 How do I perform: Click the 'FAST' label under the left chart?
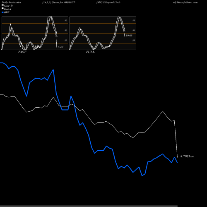click(x=22, y=52)
